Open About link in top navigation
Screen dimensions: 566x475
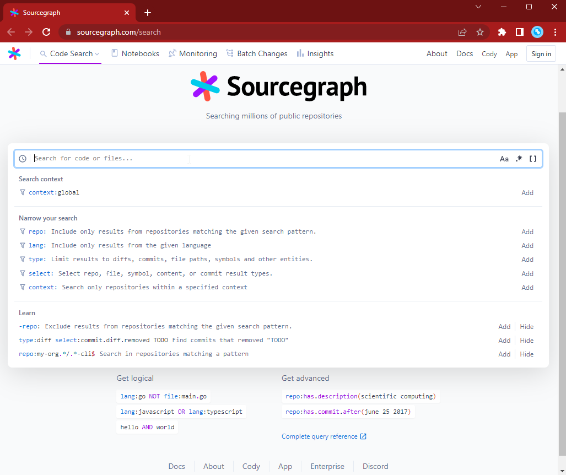[437, 54]
